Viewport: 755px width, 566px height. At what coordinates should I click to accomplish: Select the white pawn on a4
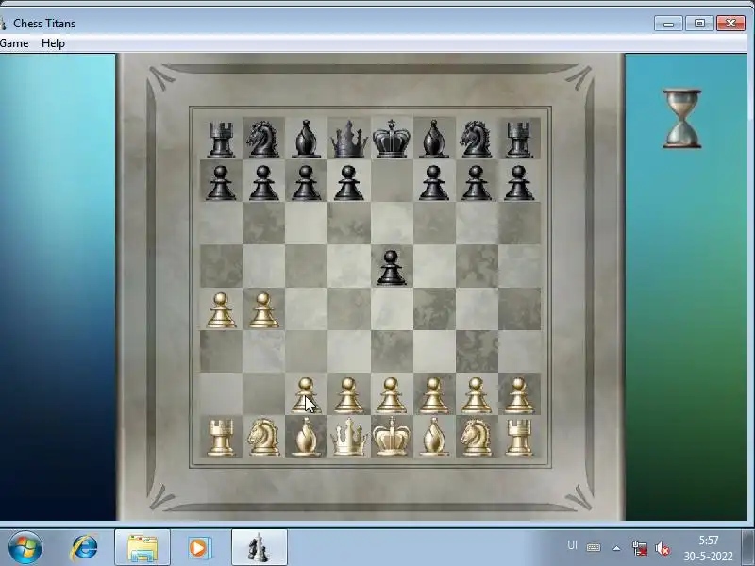pyautogui.click(x=221, y=310)
